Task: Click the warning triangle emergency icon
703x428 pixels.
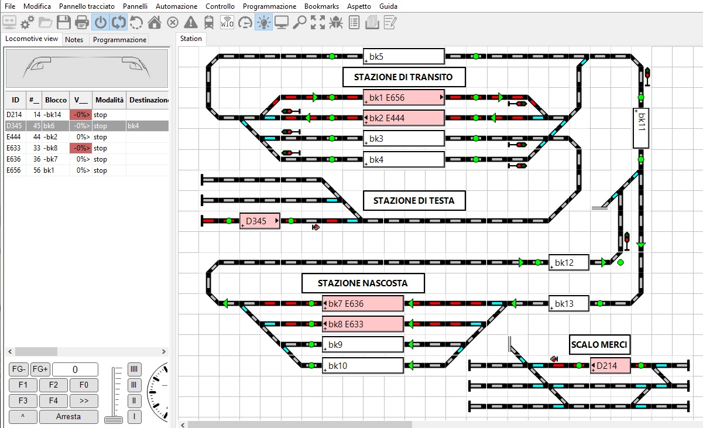Action: [191, 23]
